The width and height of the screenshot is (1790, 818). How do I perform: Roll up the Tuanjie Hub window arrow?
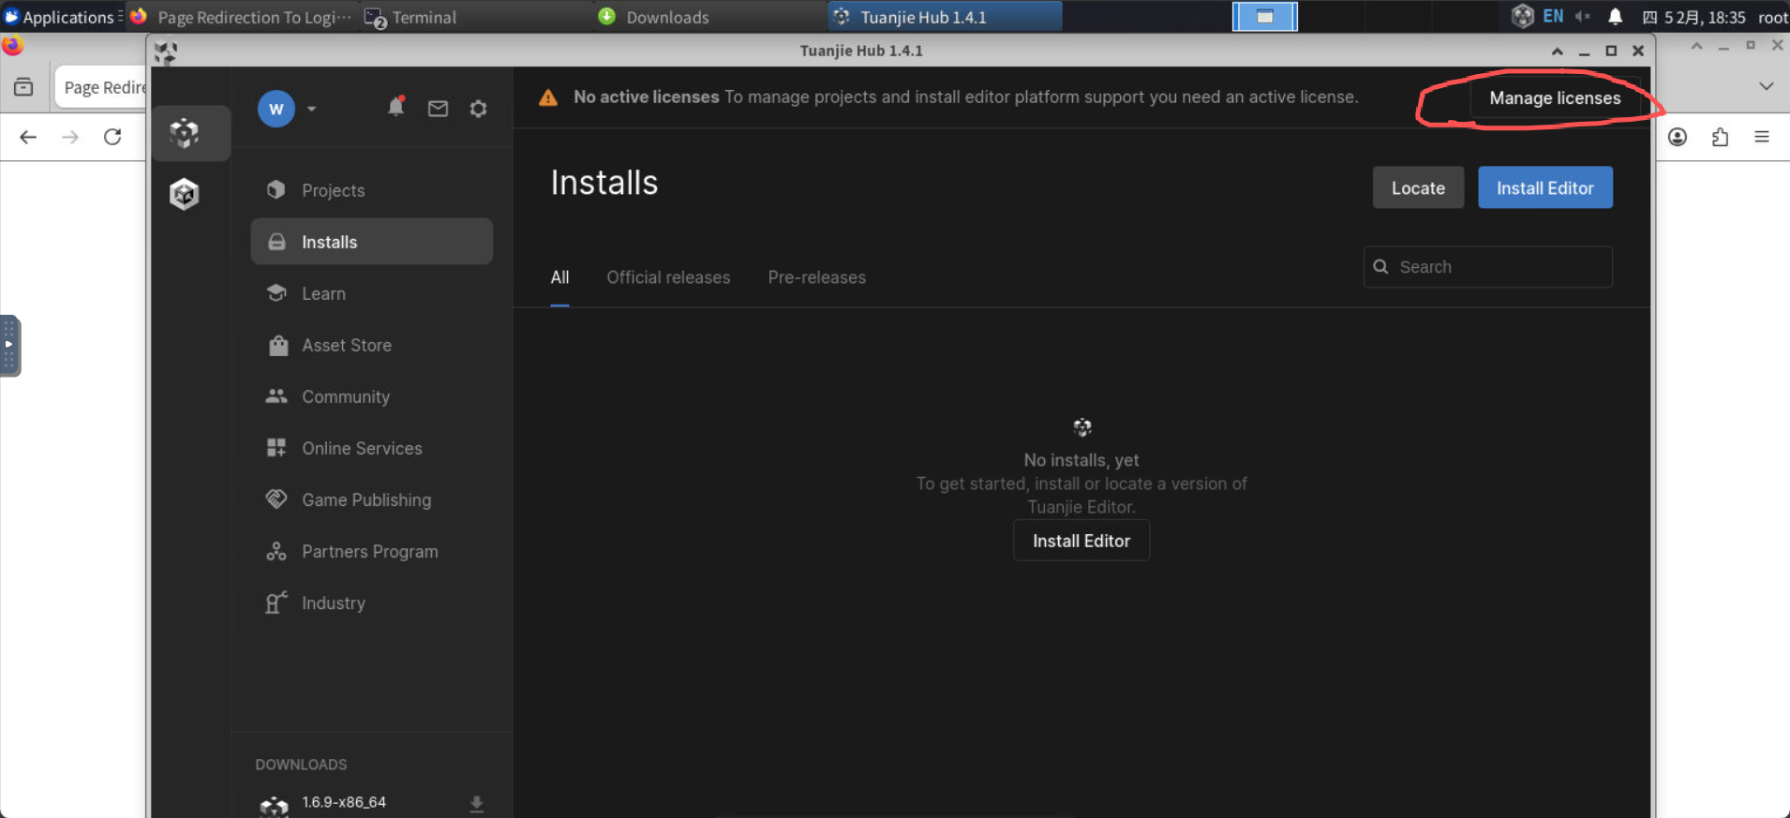1558,51
